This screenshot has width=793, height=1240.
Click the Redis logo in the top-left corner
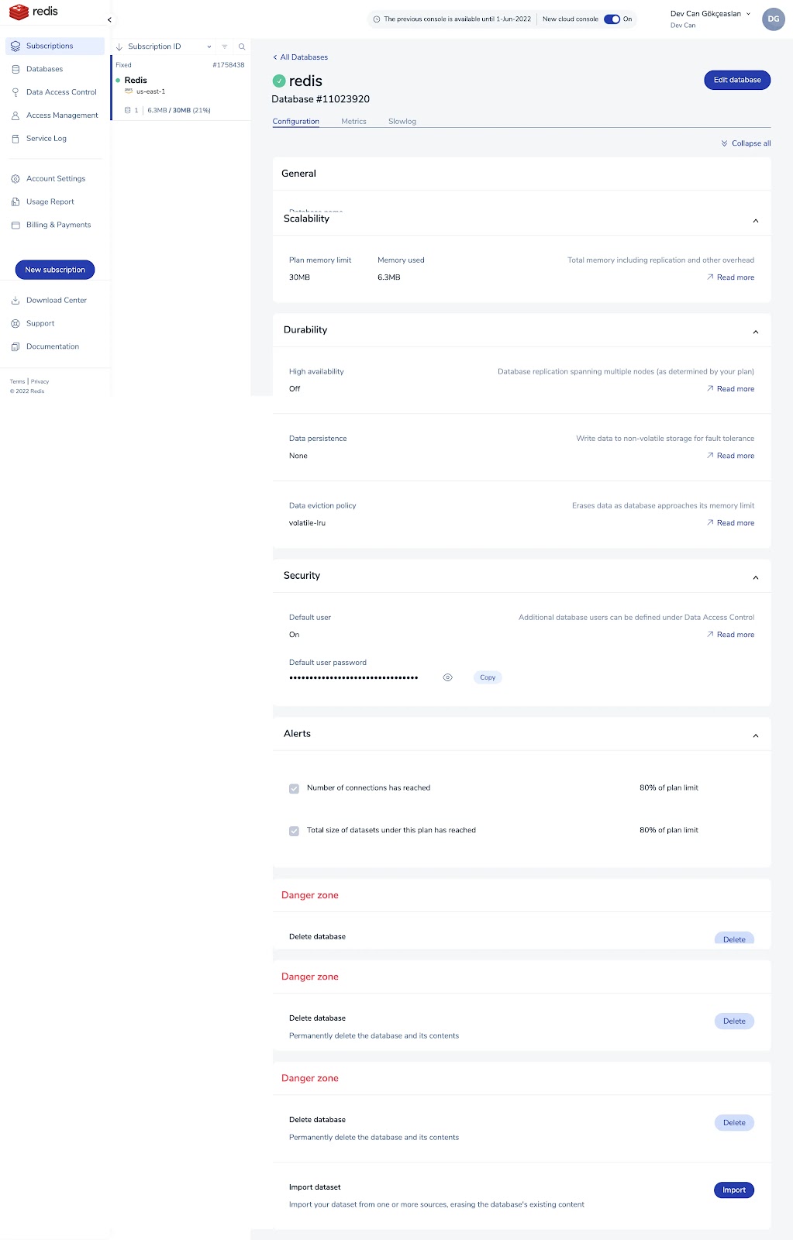click(x=33, y=12)
